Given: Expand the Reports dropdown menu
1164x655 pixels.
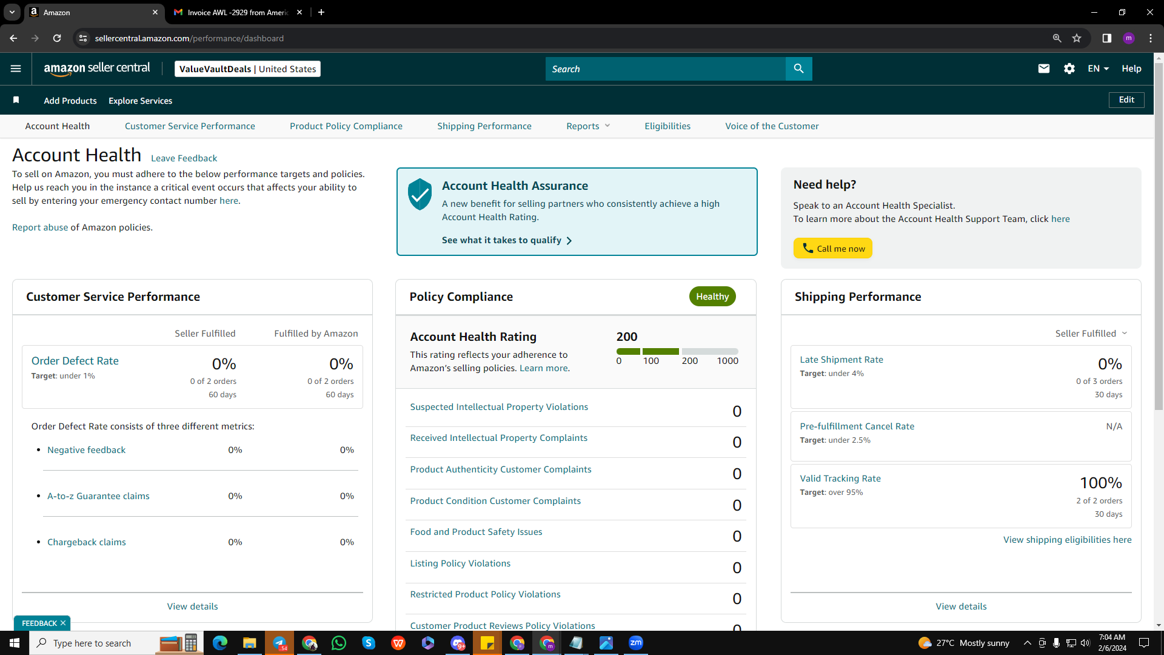Looking at the screenshot, I should point(588,126).
